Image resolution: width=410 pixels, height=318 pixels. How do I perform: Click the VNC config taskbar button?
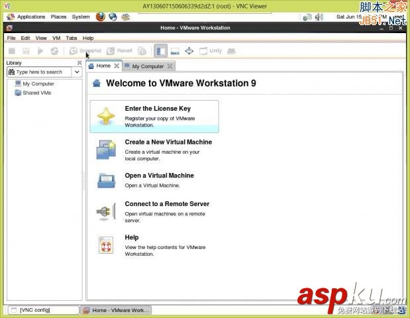pyautogui.click(x=44, y=310)
